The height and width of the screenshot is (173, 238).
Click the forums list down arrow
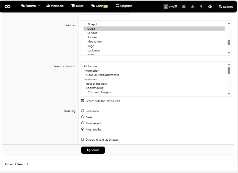(x=229, y=93)
